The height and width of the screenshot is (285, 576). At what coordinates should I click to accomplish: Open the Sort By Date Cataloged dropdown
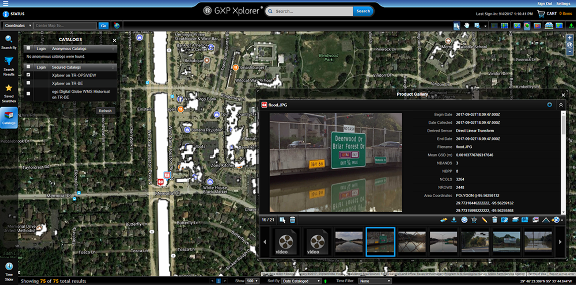pyautogui.click(x=301, y=281)
